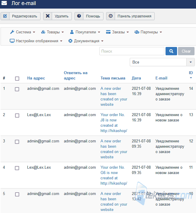Click date 2021-07-08 09:35 in row 3
This screenshot has width=196, height=213.
(141, 144)
